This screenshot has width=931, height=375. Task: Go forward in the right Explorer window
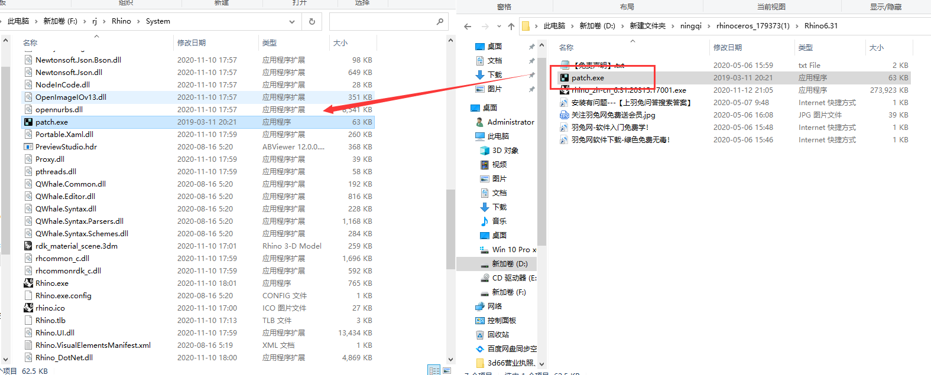[x=485, y=26]
